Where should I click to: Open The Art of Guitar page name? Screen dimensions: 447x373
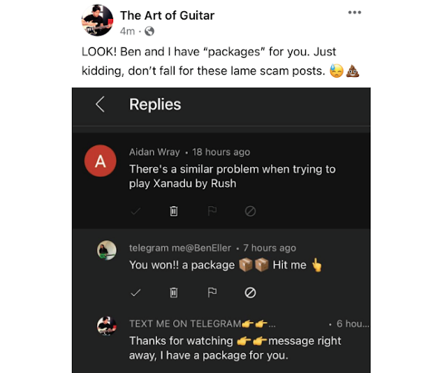(167, 15)
